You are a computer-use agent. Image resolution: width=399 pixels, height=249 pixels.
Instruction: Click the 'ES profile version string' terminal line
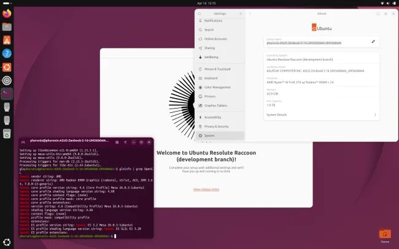point(76,225)
